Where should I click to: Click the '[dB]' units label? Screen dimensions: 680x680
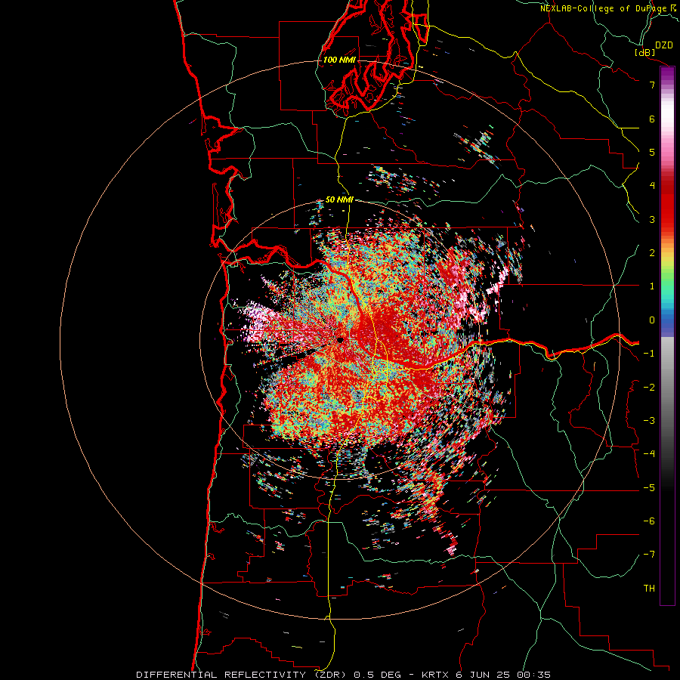coord(645,52)
